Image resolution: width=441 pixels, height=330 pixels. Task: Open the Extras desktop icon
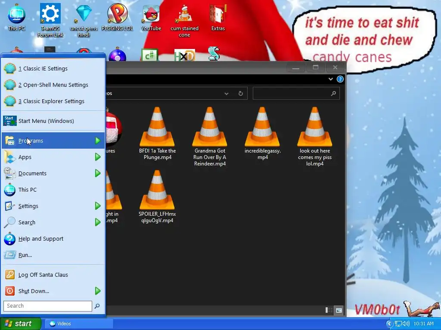point(218,17)
